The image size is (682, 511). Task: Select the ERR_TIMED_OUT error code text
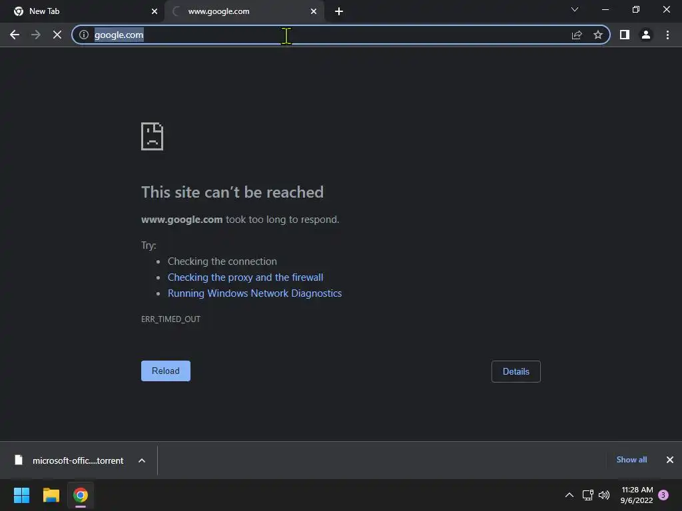[x=170, y=319]
